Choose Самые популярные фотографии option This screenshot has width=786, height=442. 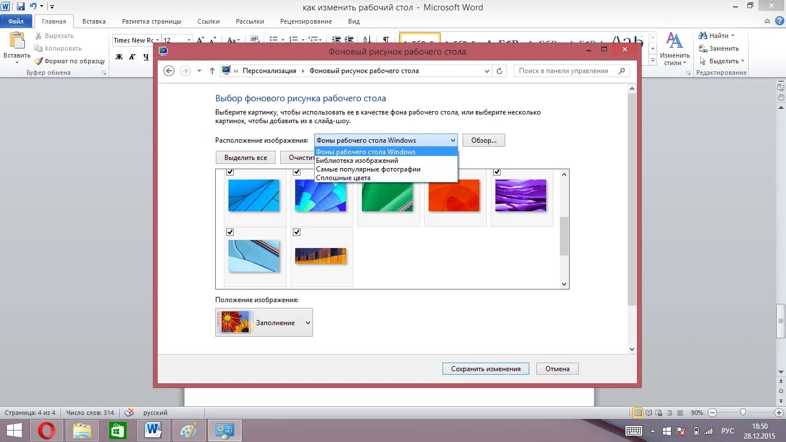click(x=386, y=169)
